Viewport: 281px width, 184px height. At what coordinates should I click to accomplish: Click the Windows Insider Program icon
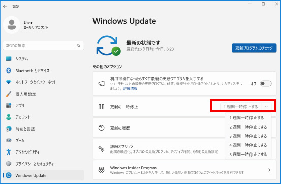[x=101, y=170]
